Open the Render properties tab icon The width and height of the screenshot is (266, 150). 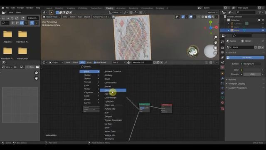pyautogui.click(x=222, y=48)
